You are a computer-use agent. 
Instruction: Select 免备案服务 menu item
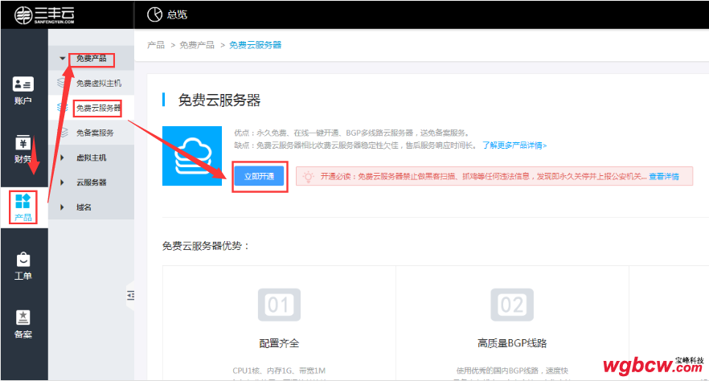[95, 133]
